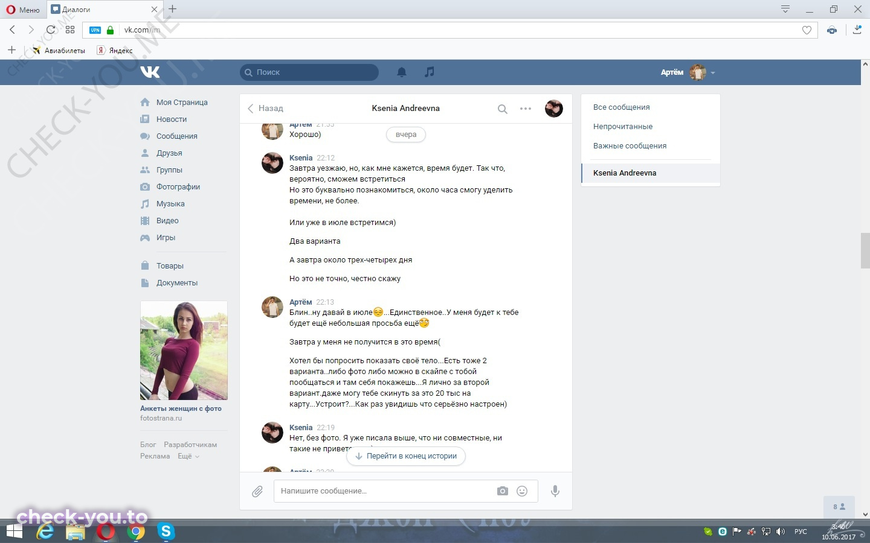Screen dimensions: 870x543
Task: Click the VK logo in header
Action: [x=150, y=72]
